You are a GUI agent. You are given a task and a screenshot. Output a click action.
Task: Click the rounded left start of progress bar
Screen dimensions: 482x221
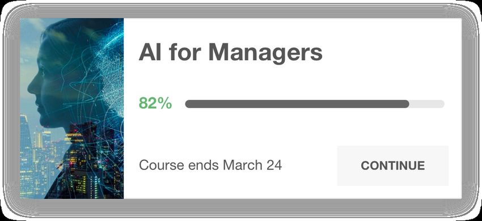[189, 104]
